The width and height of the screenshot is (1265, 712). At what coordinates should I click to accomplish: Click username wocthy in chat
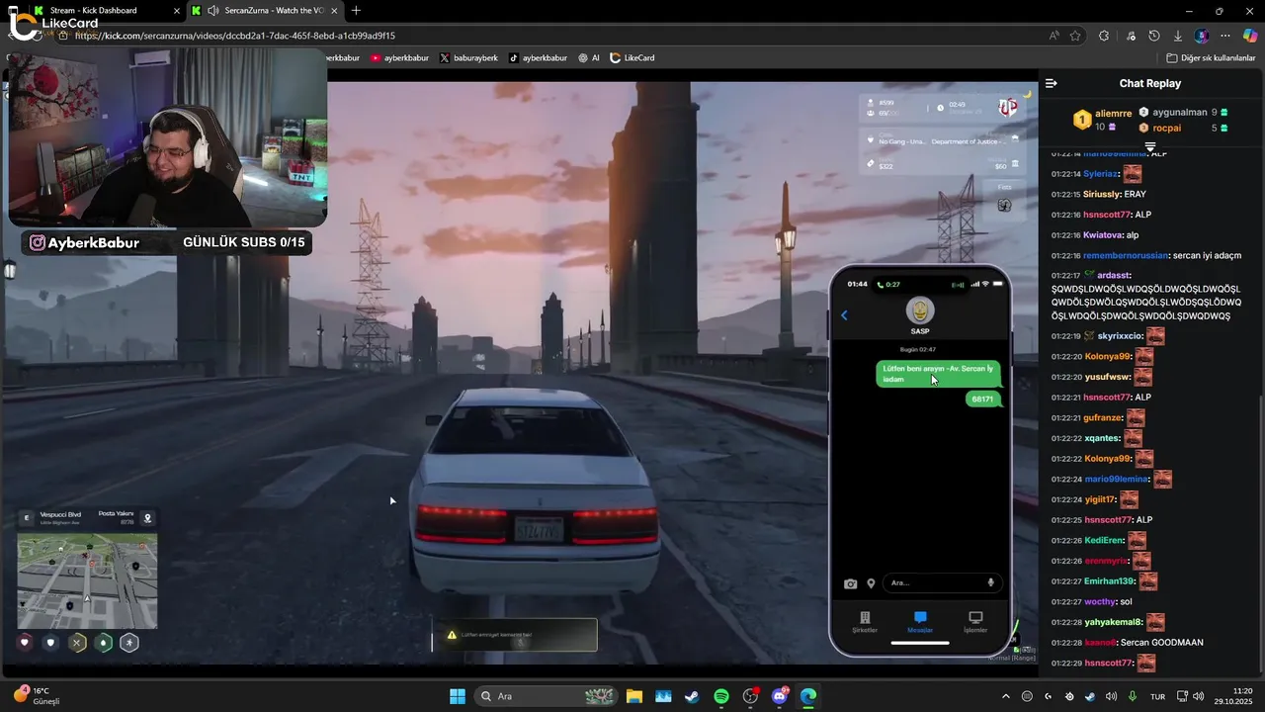point(1099,601)
